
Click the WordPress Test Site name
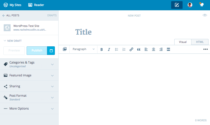click(x=26, y=26)
